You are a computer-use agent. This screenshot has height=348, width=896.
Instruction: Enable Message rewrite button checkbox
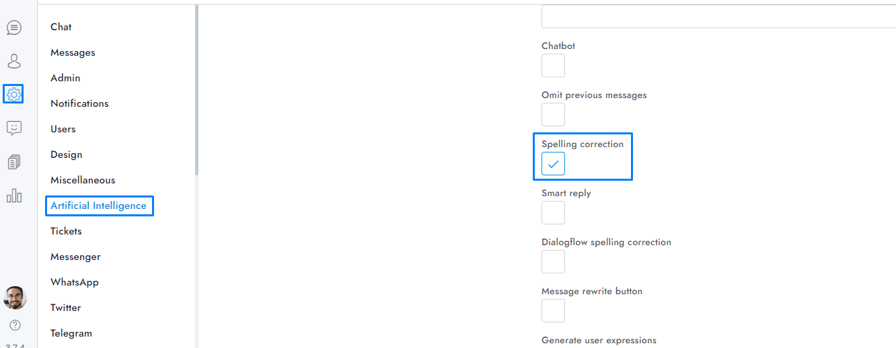(553, 311)
